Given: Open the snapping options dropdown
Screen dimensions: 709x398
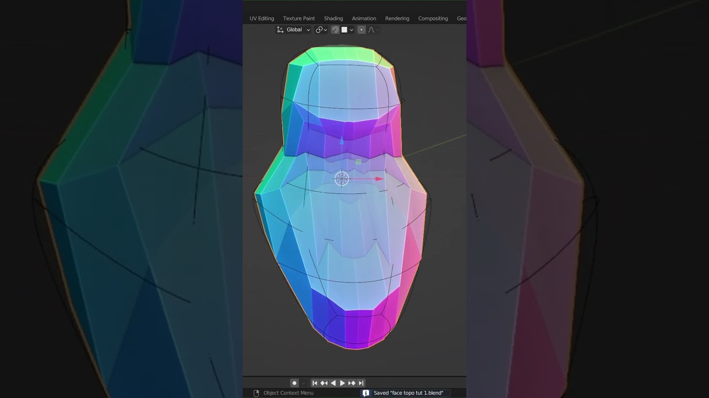Looking at the screenshot, I should point(351,30).
